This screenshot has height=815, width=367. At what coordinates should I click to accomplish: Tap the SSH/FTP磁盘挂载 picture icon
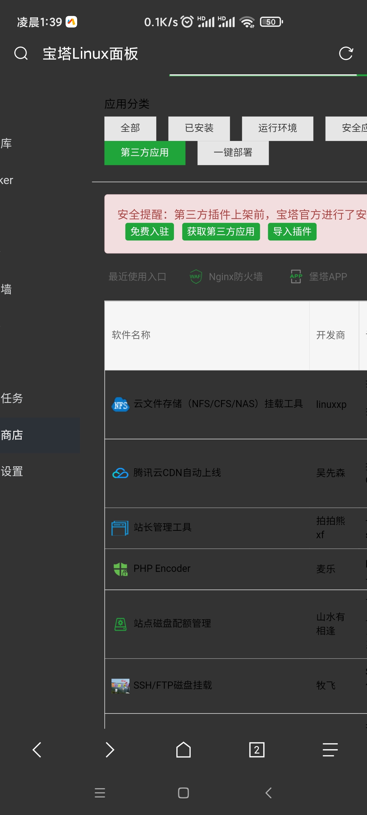click(120, 686)
